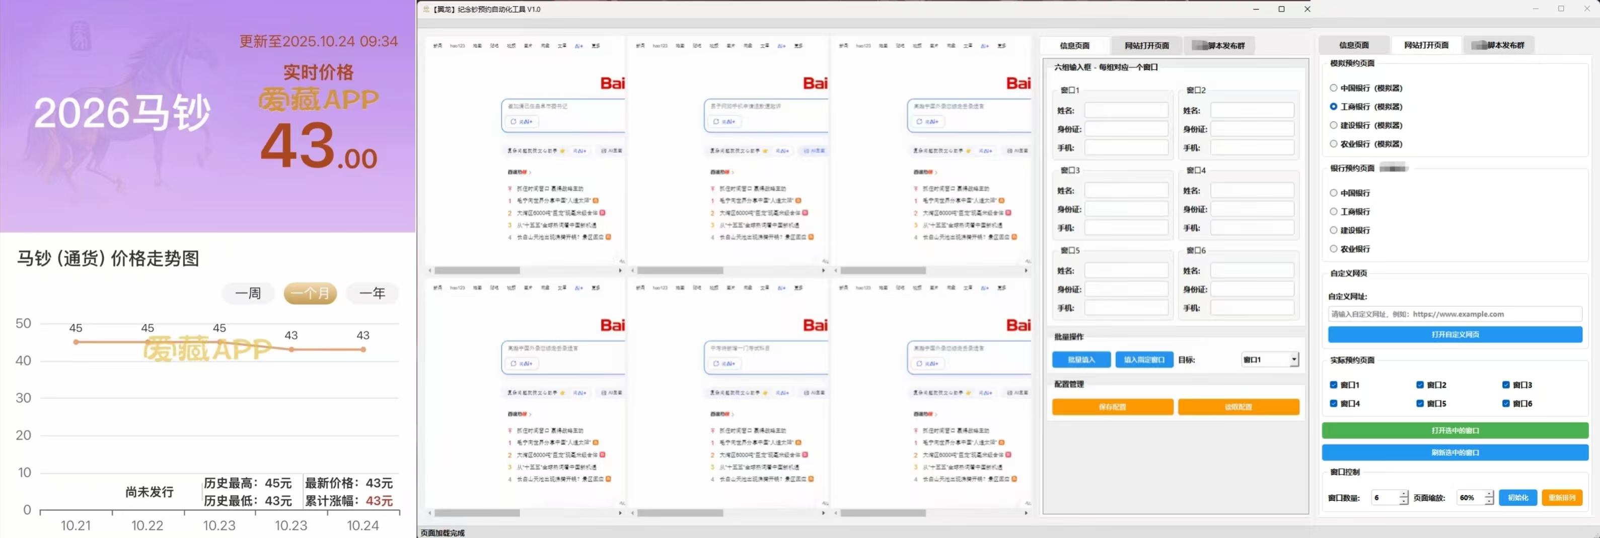
Task: Click hot badge beside first ranked news, top-left pane
Action: [595, 201]
